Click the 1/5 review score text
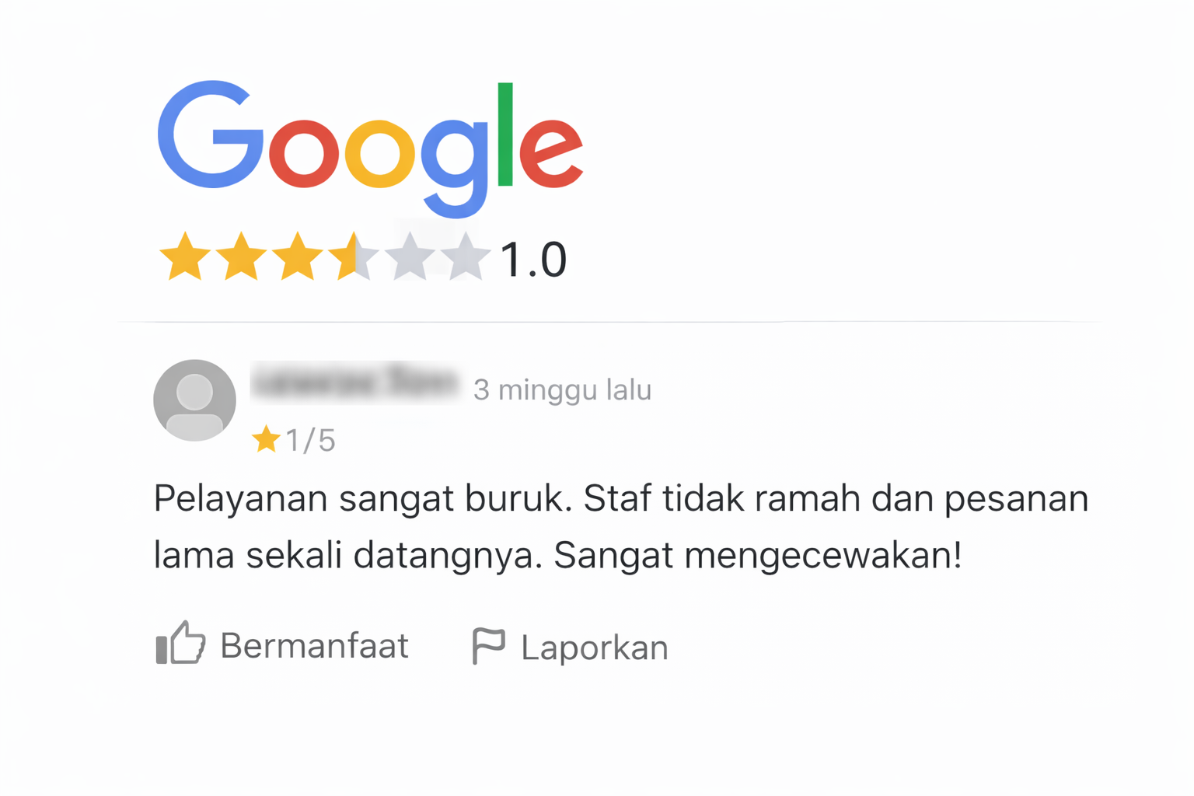Image resolution: width=1194 pixels, height=796 pixels. [310, 441]
